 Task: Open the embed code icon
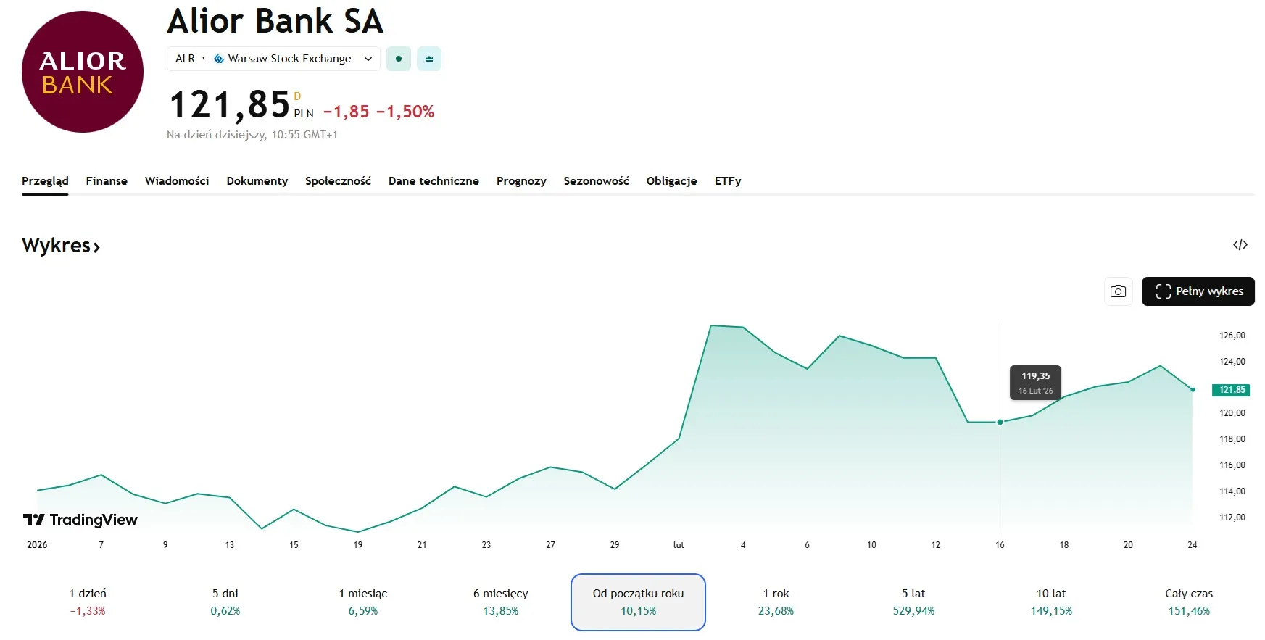pyautogui.click(x=1240, y=245)
